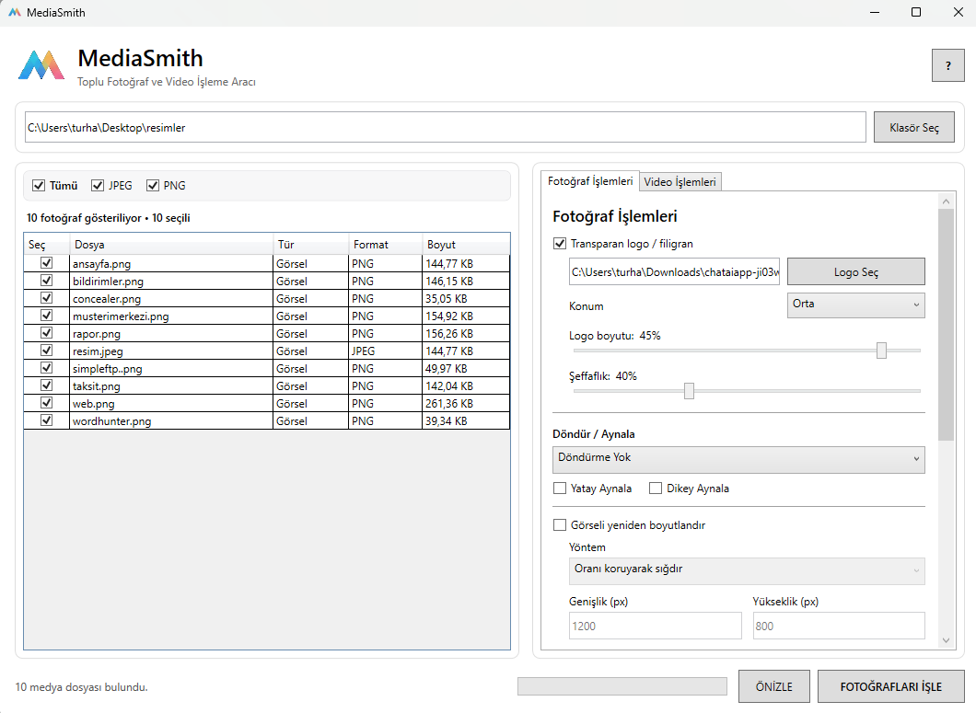Click the Klasör Seç button
The height and width of the screenshot is (713, 976).
913,128
